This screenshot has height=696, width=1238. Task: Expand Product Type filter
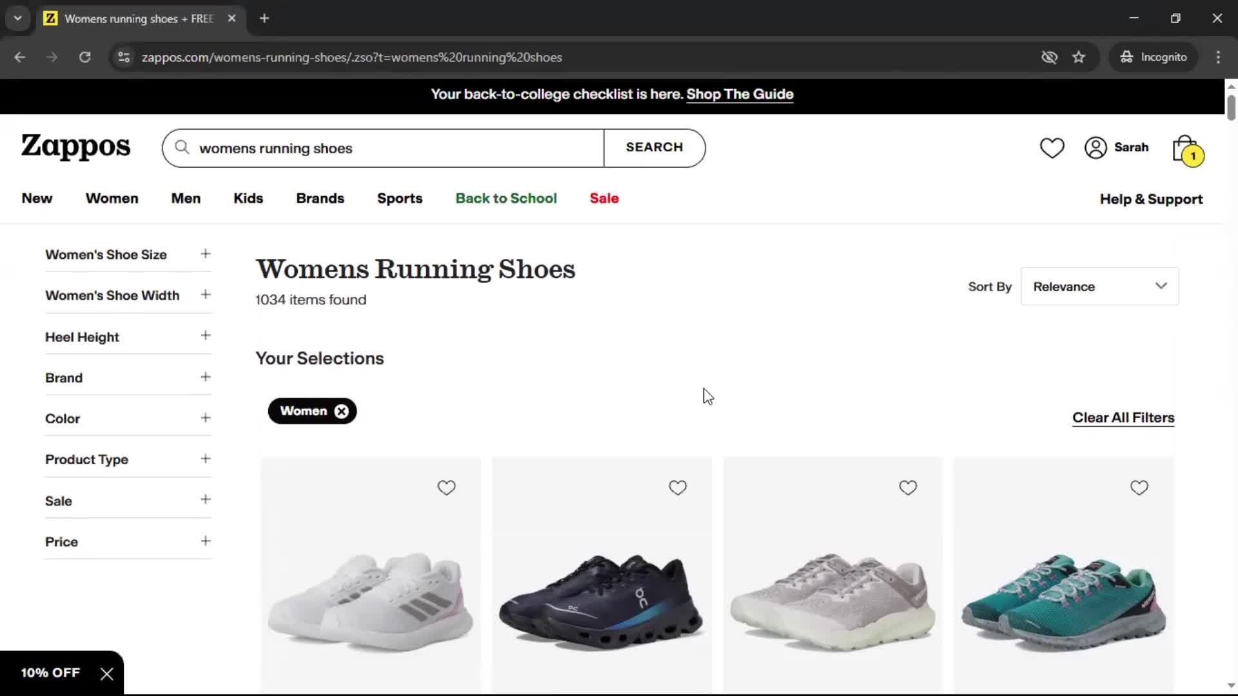tap(128, 459)
